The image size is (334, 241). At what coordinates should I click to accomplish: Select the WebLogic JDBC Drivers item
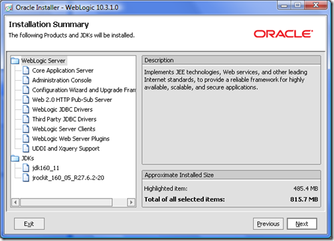(62, 109)
